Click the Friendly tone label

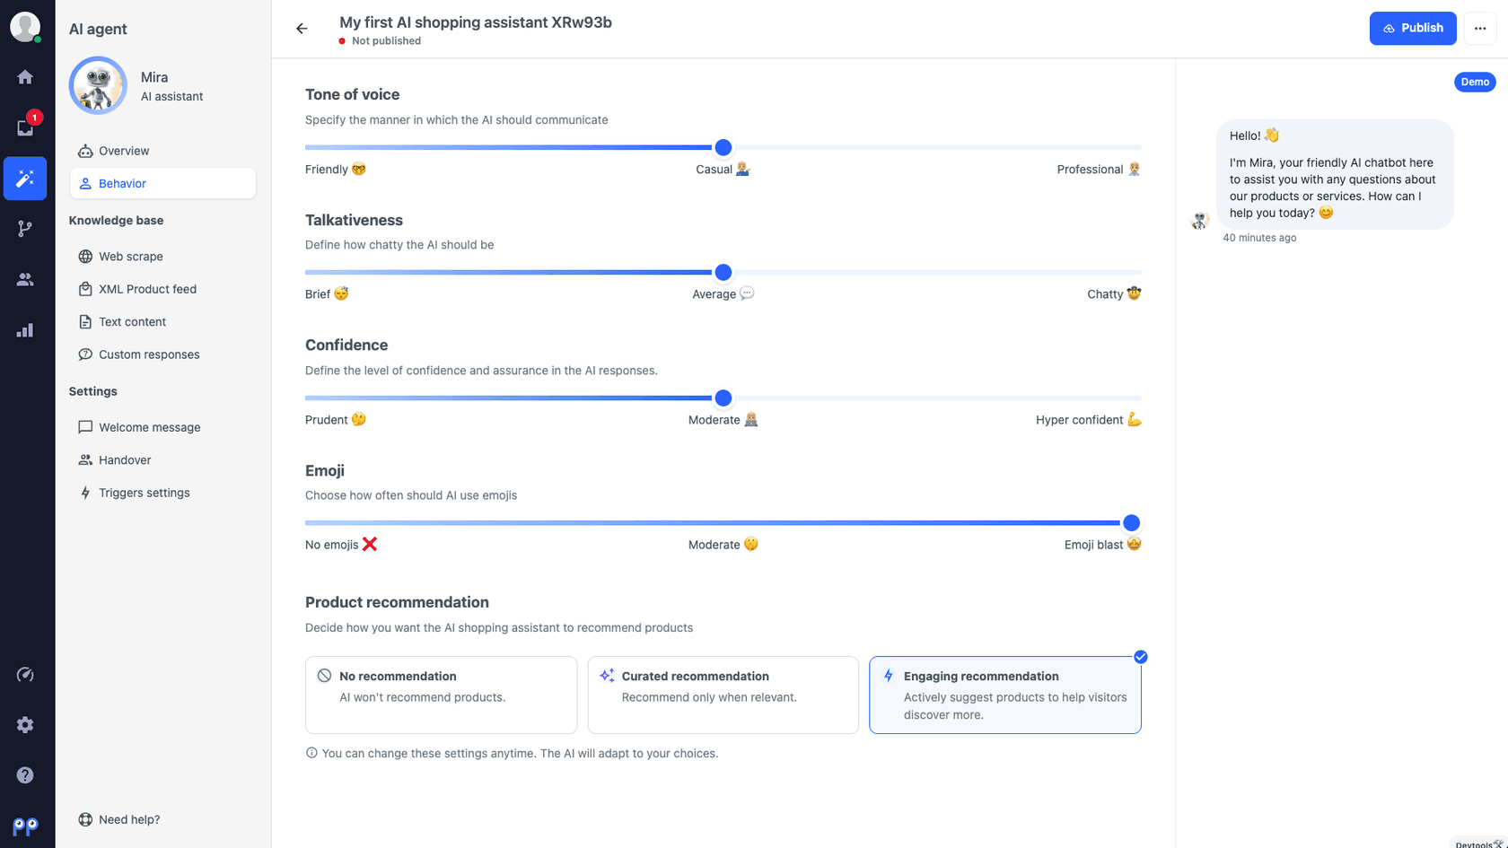coord(336,170)
